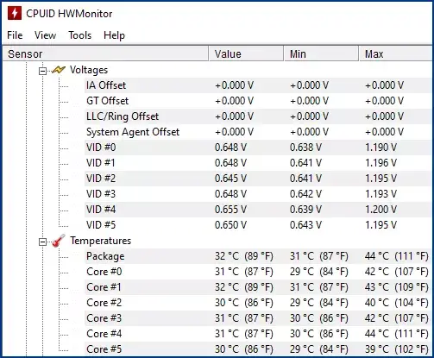Open the Help menu
This screenshot has height=358, width=434.
[x=114, y=35]
